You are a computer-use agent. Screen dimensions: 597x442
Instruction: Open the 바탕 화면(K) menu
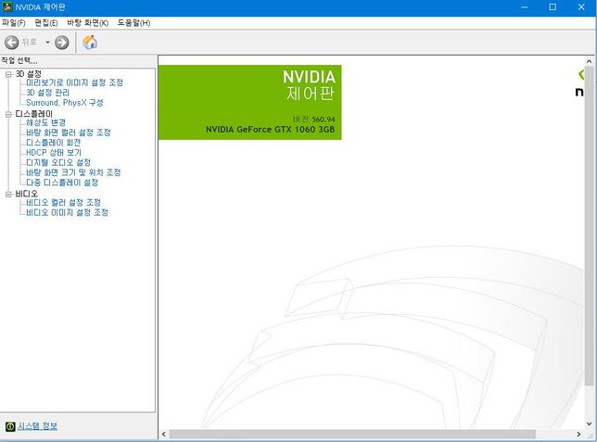click(x=87, y=22)
